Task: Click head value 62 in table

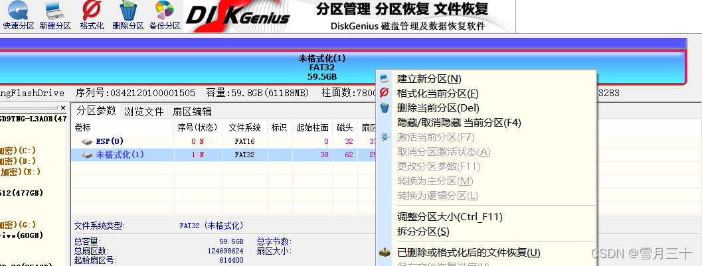Action: coord(349,155)
